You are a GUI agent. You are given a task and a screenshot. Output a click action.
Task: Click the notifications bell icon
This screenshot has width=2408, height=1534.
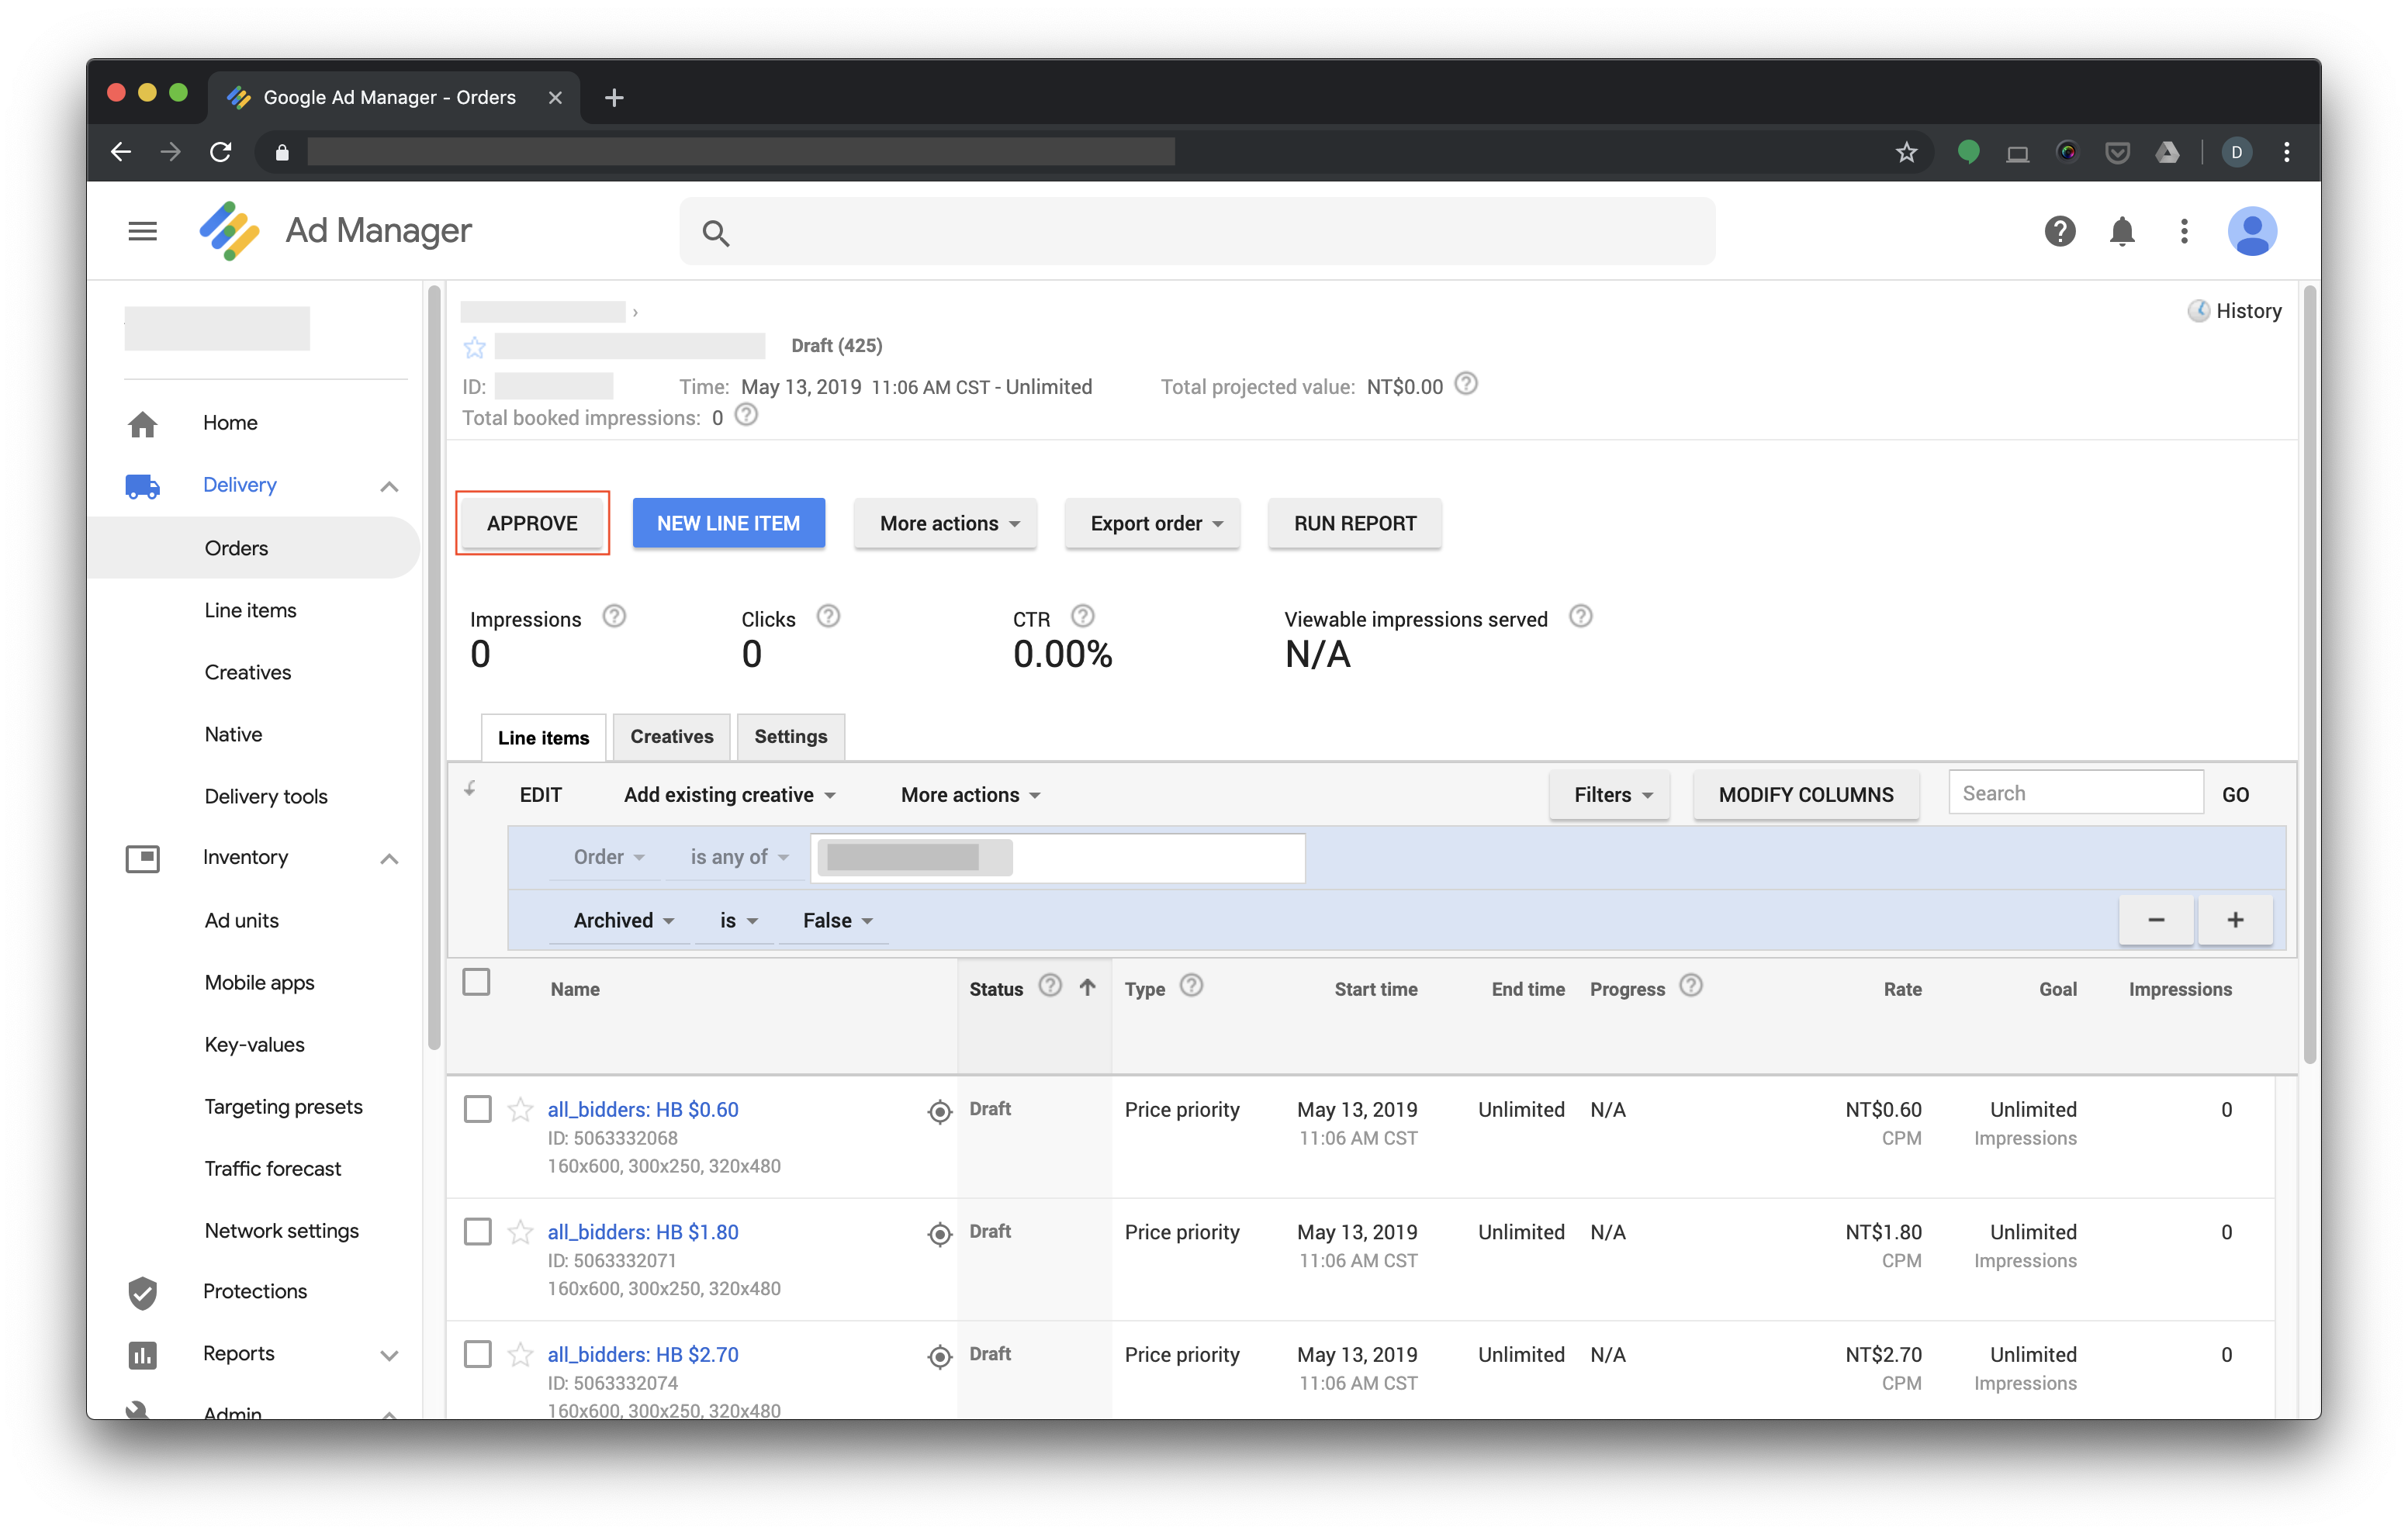point(2121,231)
